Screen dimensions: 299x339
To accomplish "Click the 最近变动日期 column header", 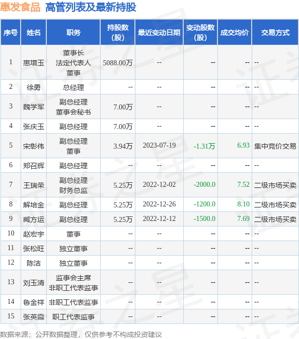I will 159,33.
